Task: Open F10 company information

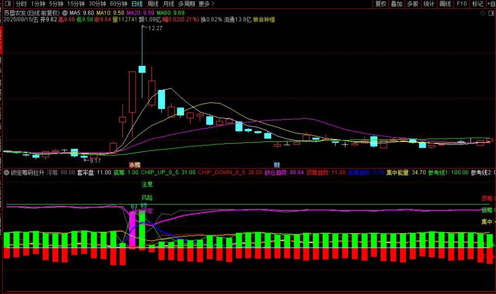Action: tap(462, 4)
